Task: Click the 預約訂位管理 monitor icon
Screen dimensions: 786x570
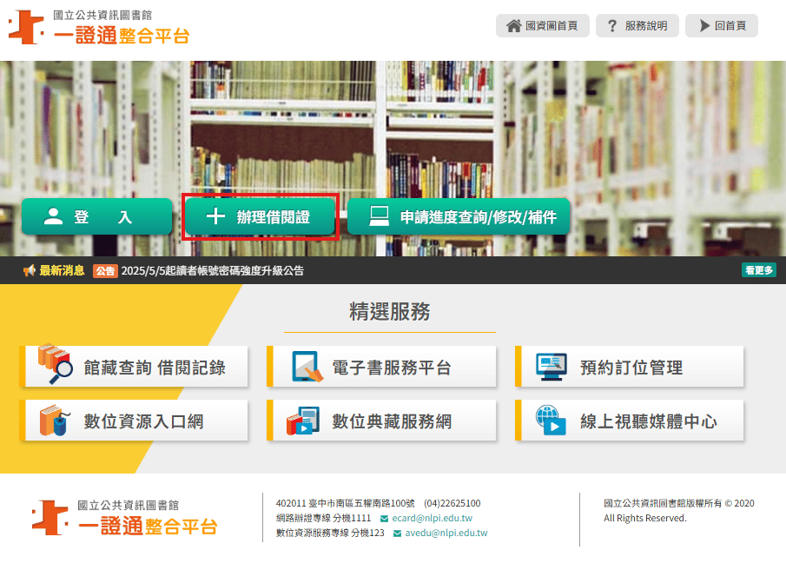Action: point(552,367)
